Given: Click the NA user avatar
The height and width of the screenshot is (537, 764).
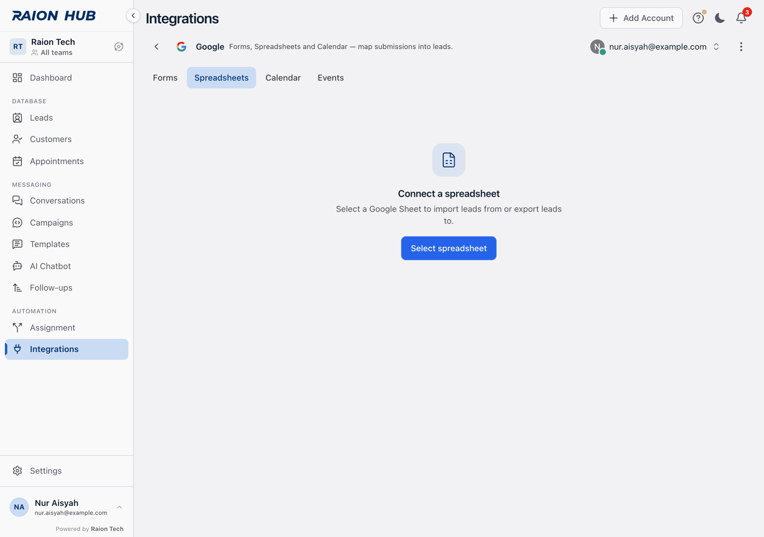Looking at the screenshot, I should tap(19, 507).
